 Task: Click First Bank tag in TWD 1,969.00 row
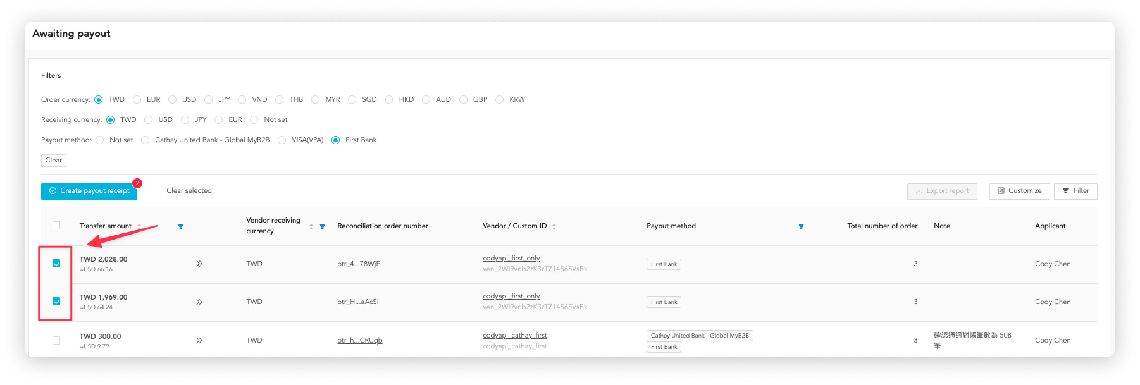(664, 302)
